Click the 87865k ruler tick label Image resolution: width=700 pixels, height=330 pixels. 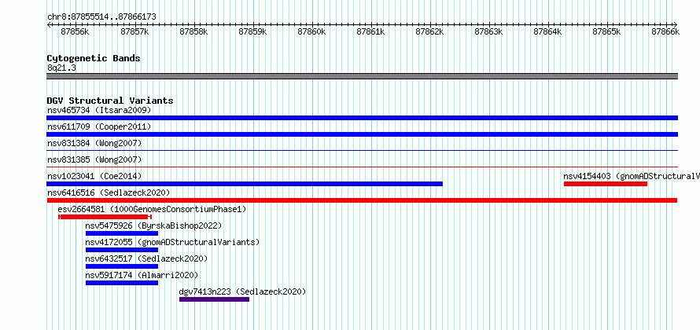pyautogui.click(x=606, y=31)
